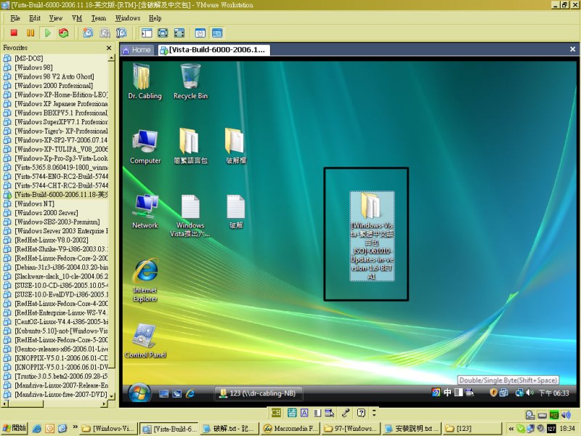Click Favorites list scroll down arrow
The image size is (581, 436).
(111, 396)
